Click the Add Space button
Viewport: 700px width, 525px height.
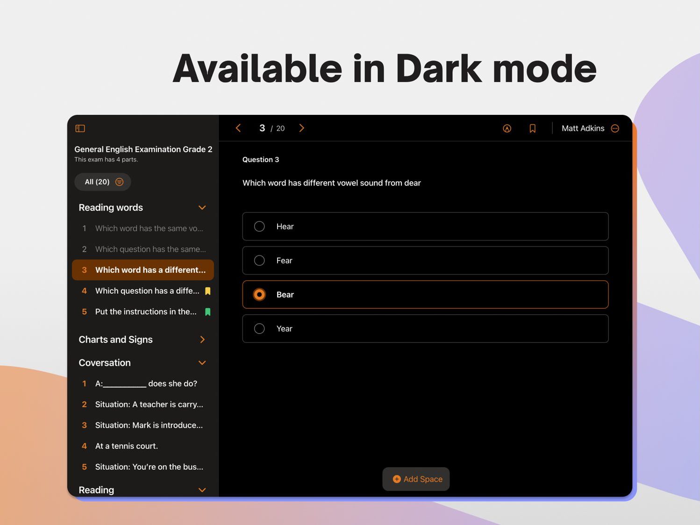pos(416,479)
